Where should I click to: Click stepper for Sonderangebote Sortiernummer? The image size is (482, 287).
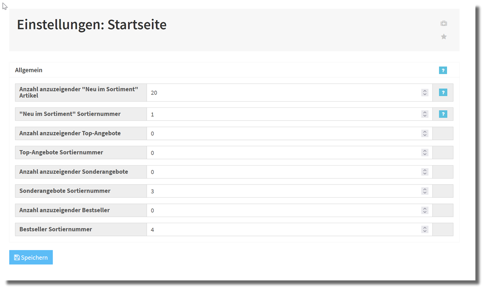coord(425,191)
